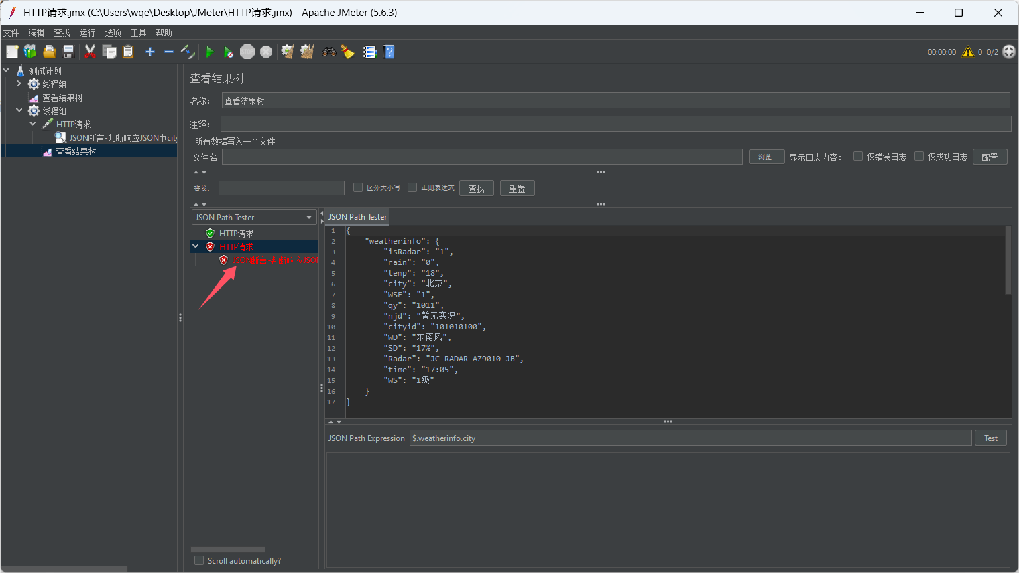Open the Templates toolbar icon
The image size is (1019, 573).
click(30, 52)
